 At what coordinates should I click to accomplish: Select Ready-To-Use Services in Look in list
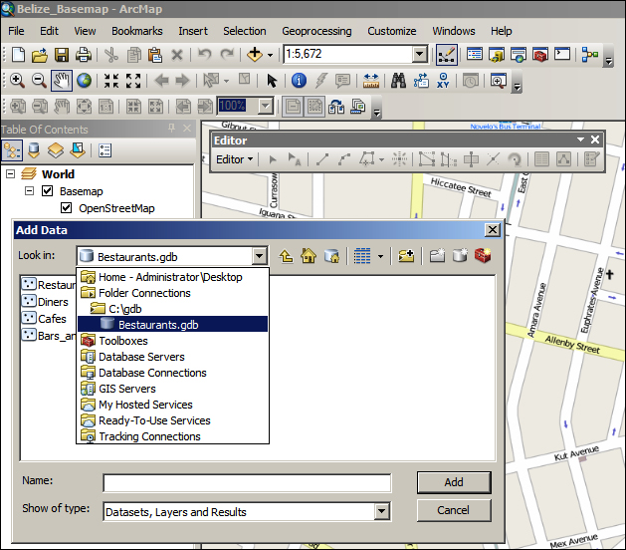pos(172,420)
